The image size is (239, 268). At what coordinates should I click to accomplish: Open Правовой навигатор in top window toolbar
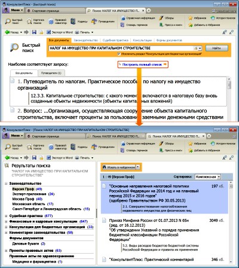click(57, 21)
